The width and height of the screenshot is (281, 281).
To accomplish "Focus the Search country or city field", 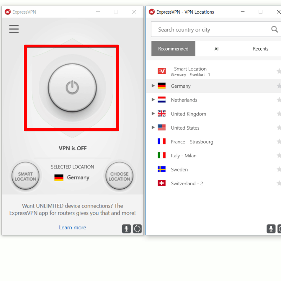I will tap(216, 30).
